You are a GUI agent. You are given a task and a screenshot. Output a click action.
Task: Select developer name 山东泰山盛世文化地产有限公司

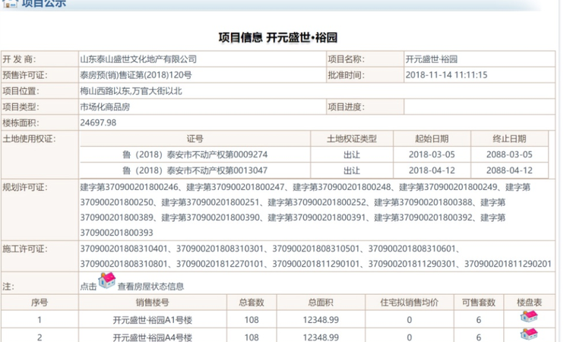pos(138,59)
